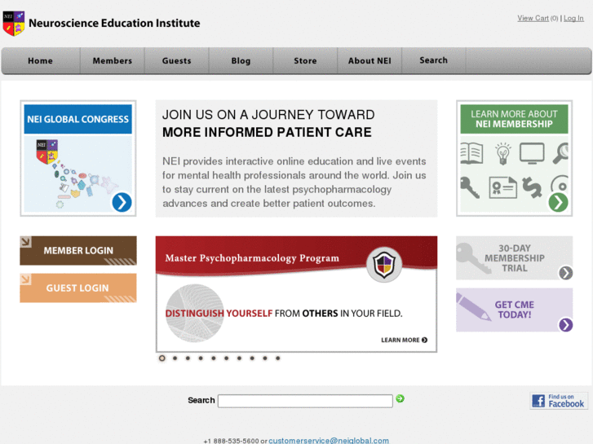593x444 pixels.
Task: Select the sixth carousel slide dot
Action: click(x=227, y=358)
